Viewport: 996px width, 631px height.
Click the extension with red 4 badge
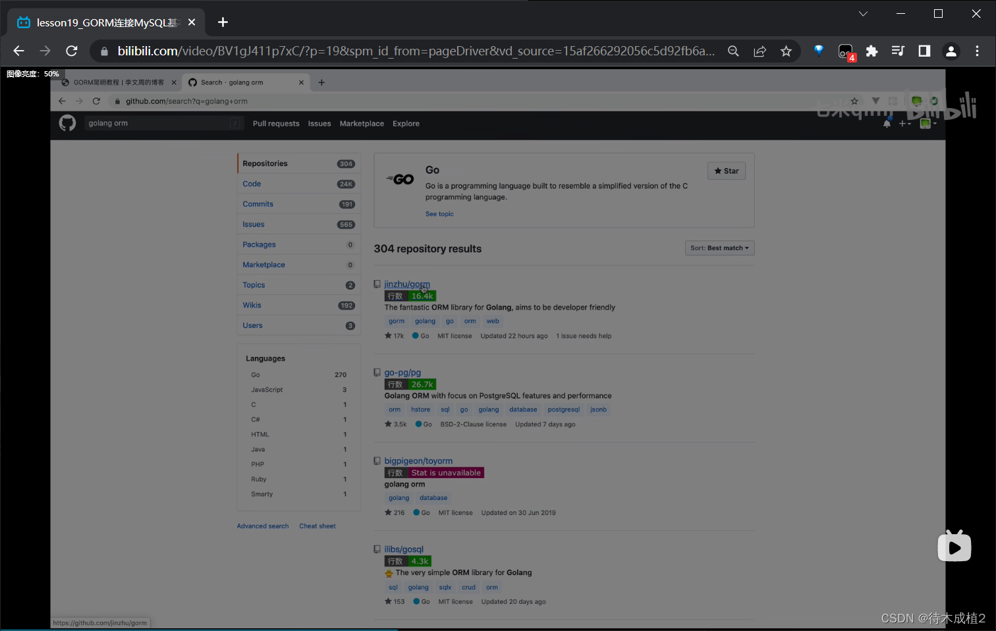click(x=846, y=52)
